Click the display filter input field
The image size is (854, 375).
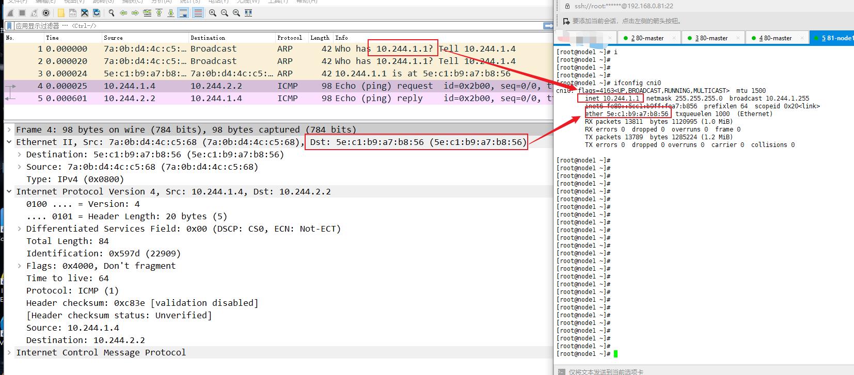(x=279, y=26)
